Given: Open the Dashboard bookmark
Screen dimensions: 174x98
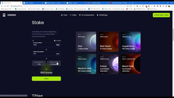Looking at the screenshot, I should click(119, 9).
